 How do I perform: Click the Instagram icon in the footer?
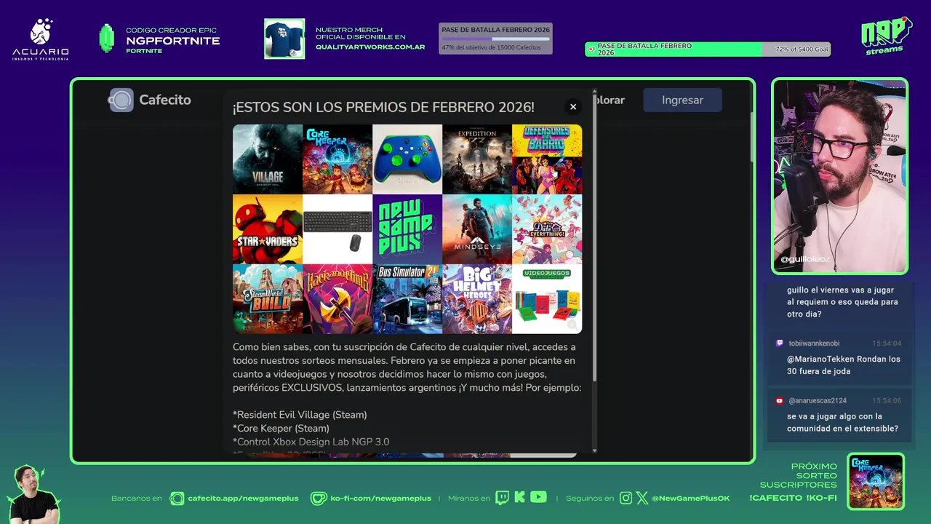point(626,498)
